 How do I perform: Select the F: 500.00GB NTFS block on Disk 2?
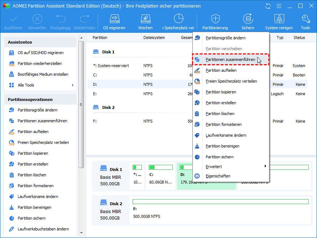(x=220, y=210)
